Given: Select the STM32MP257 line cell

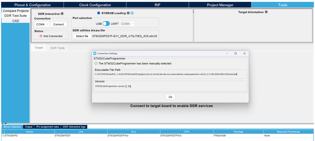Looking at the screenshot, I should (81, 136).
